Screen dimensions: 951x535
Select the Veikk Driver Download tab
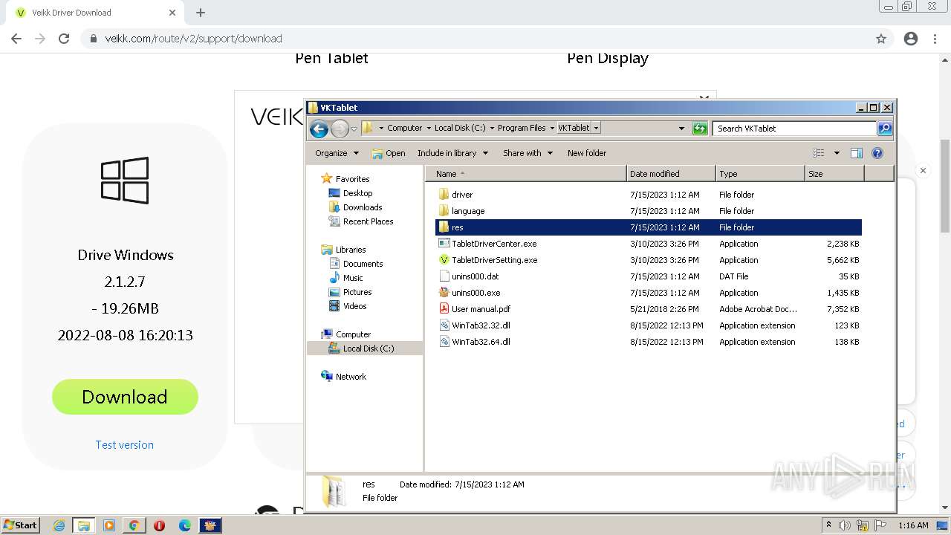(94, 13)
